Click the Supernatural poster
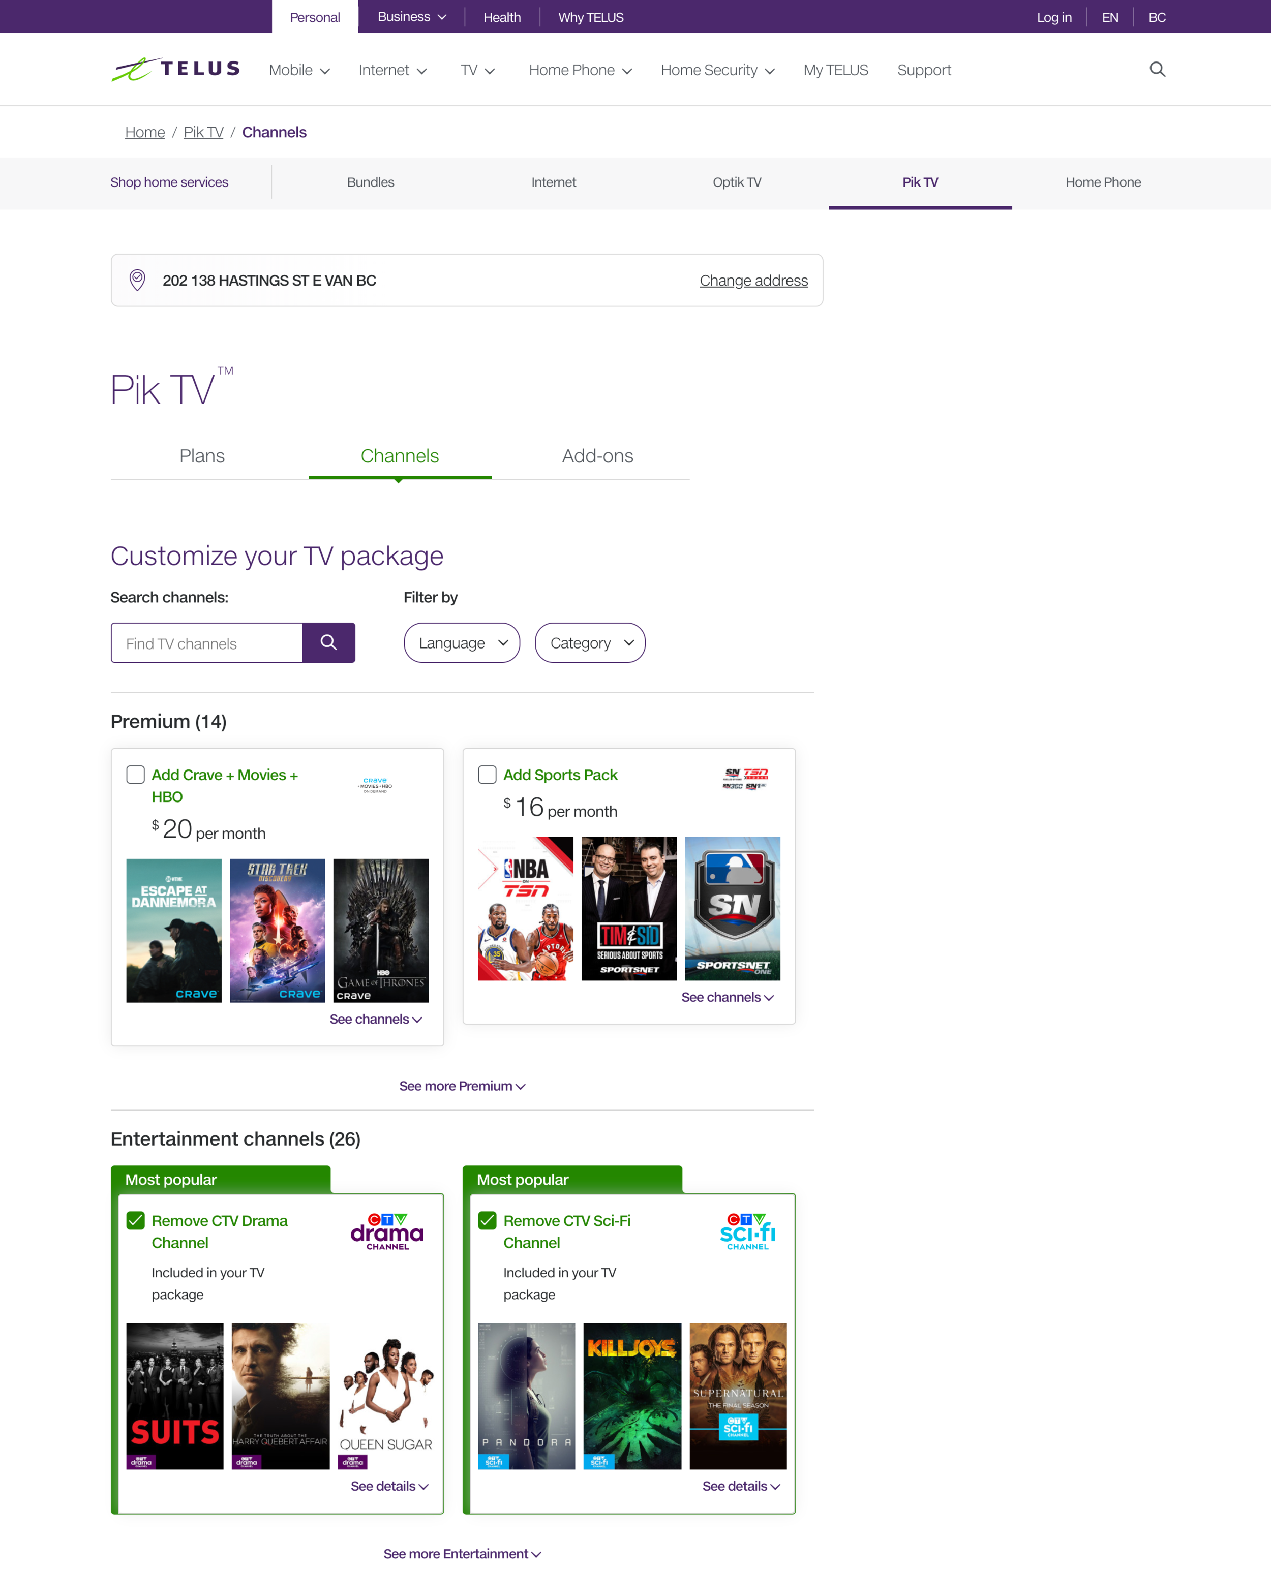This screenshot has height=1573, width=1271. [738, 1396]
